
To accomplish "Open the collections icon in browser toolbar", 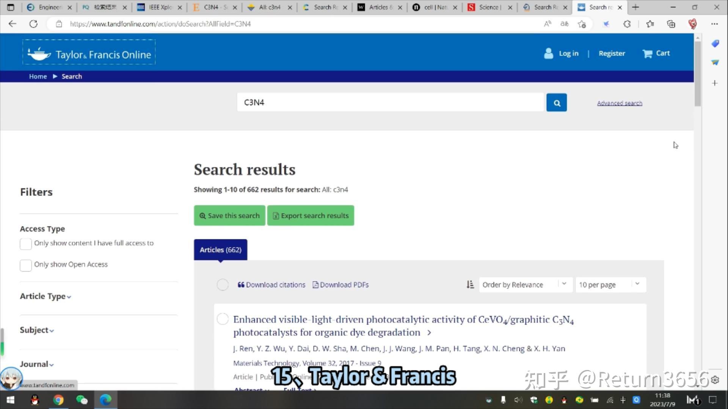I will [671, 24].
